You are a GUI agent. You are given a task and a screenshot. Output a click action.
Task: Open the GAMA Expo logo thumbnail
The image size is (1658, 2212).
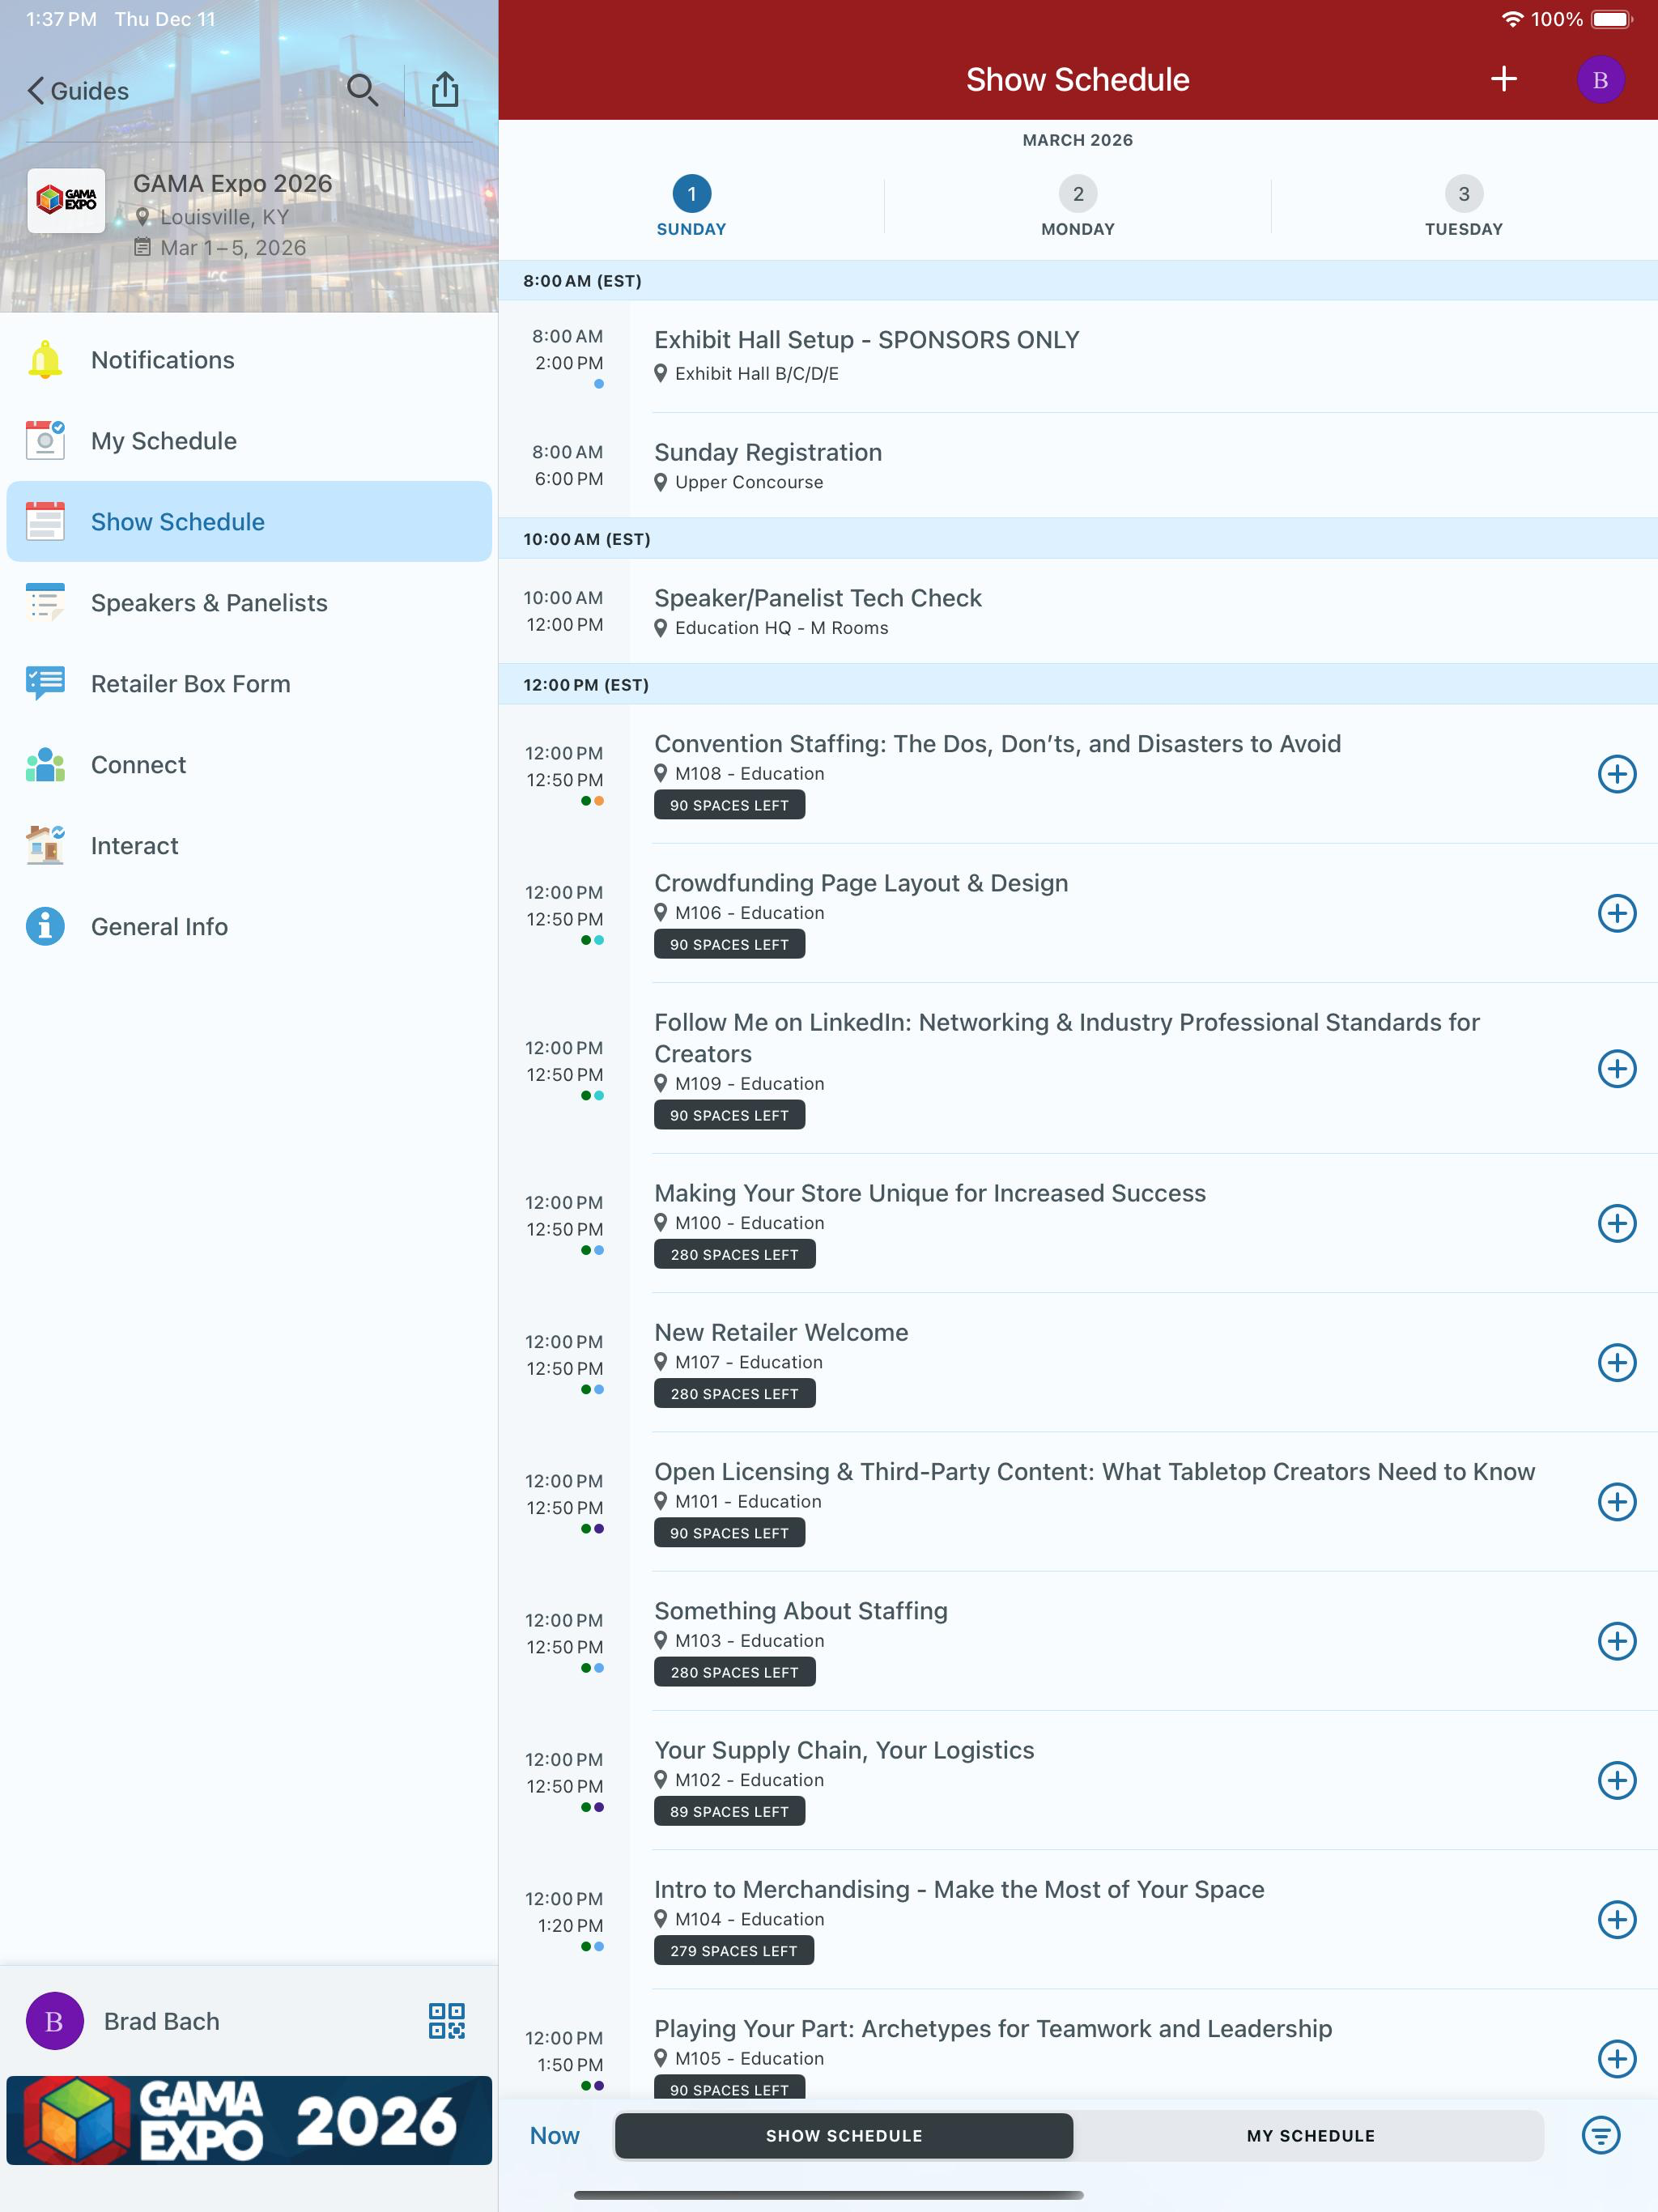66,200
